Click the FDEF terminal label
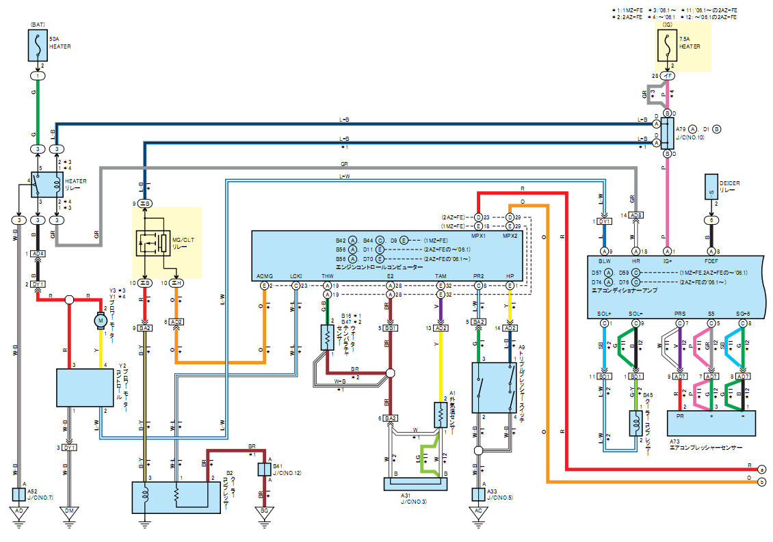773x542 pixels. tap(711, 260)
